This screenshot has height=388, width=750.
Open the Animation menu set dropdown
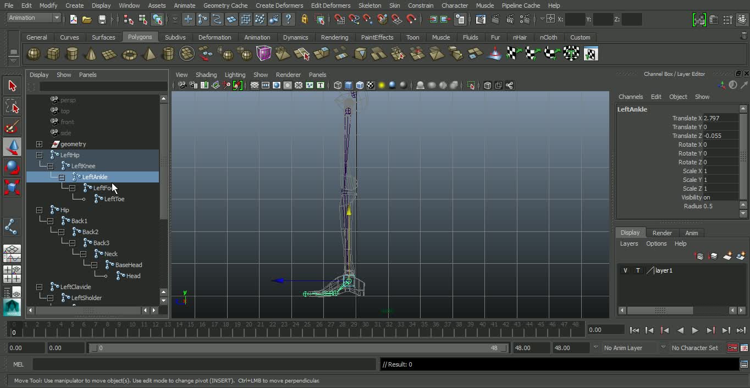click(34, 18)
